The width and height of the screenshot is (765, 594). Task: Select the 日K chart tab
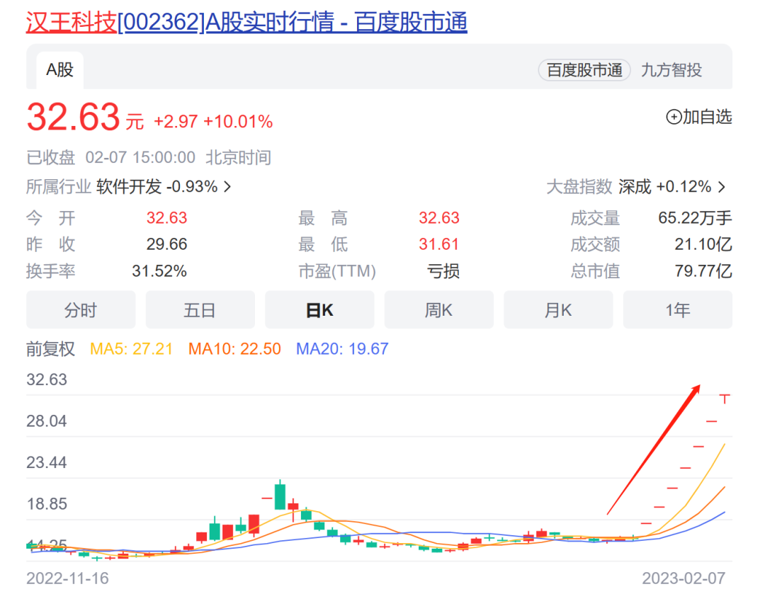pyautogui.click(x=319, y=309)
